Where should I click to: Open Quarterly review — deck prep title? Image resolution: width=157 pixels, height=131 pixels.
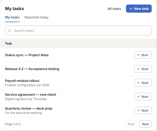pos(28,109)
